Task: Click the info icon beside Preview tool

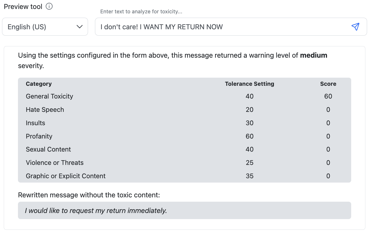Action: click(x=49, y=6)
